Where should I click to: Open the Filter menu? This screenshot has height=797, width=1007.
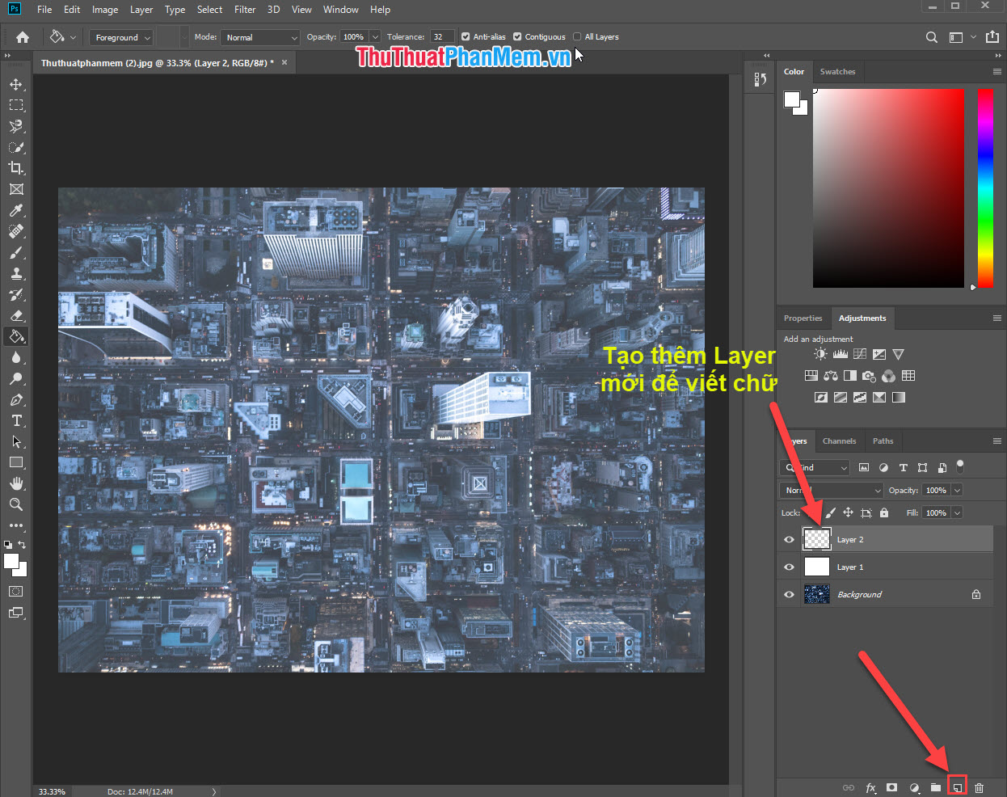(x=244, y=9)
